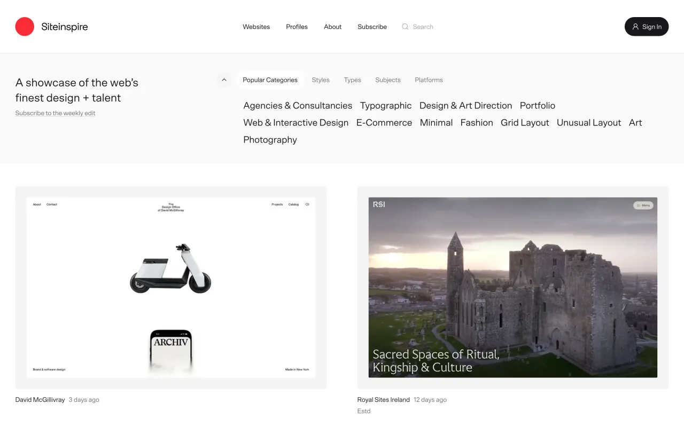Collapse the categories panel chevron

click(224, 80)
